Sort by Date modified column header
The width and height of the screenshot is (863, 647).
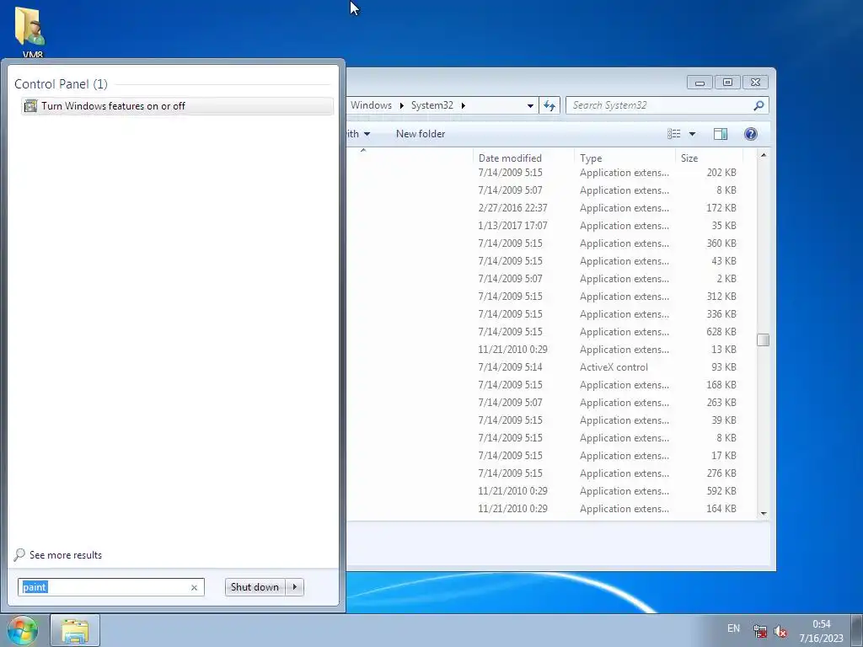523,158
